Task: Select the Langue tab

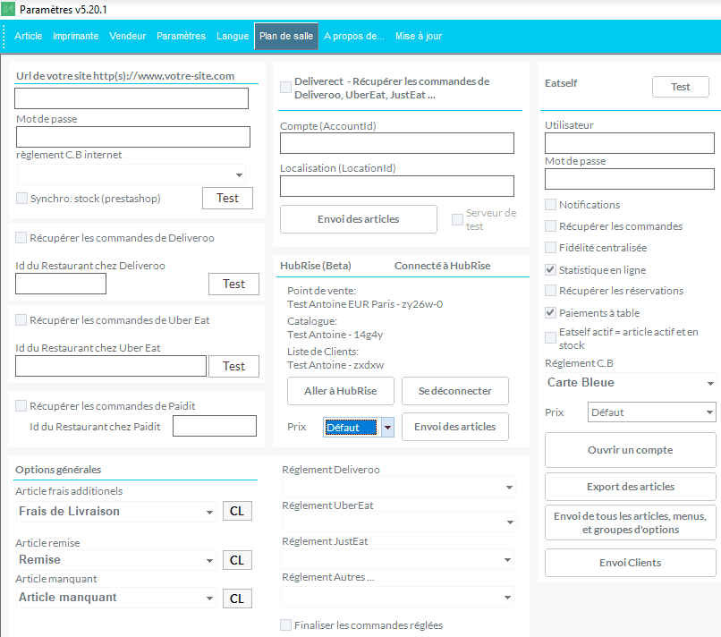Action: 233,36
